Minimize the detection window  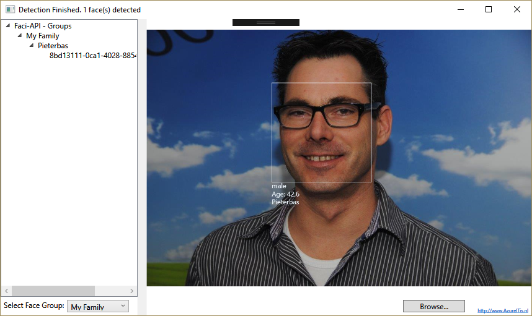tap(460, 10)
